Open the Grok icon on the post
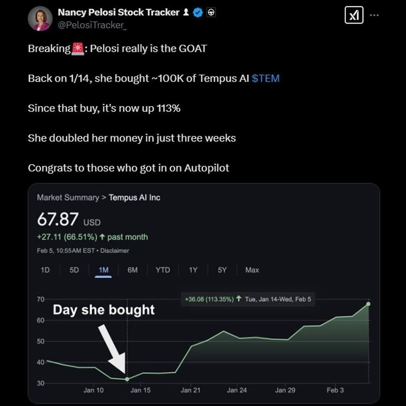Image resolution: width=406 pixels, height=406 pixels. pyautogui.click(x=354, y=16)
